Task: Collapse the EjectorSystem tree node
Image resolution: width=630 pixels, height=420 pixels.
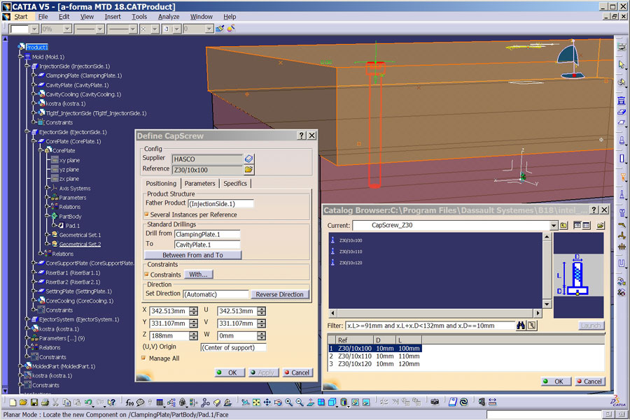Action: 28,319
